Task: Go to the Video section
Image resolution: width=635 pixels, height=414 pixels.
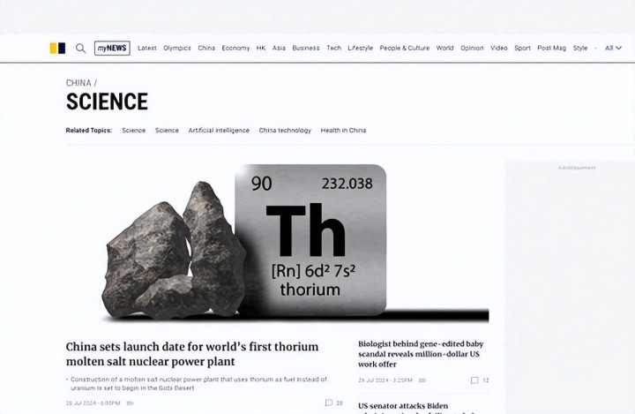Action: pos(499,48)
